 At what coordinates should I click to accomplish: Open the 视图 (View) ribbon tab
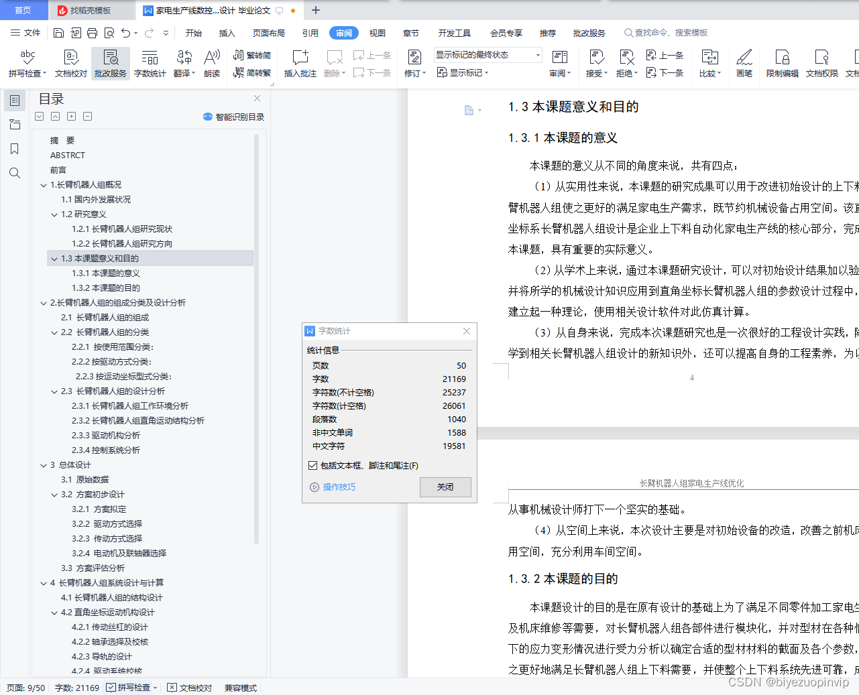[378, 33]
